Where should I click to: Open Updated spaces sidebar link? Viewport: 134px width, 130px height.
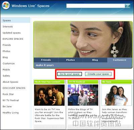click(x=12, y=33)
